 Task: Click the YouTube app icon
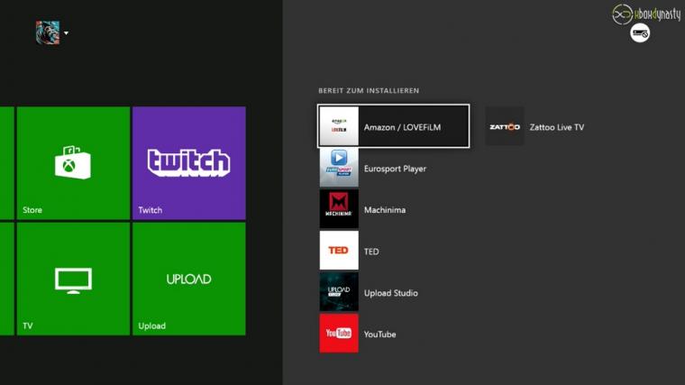(x=339, y=334)
